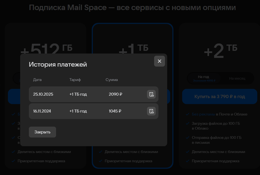260x175 pixels.
Task: Click Отправка файлов до 100 ГБ in +2 ТБ plan
Action: tap(216, 140)
